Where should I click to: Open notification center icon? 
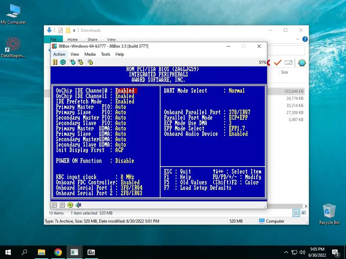tap(336, 253)
